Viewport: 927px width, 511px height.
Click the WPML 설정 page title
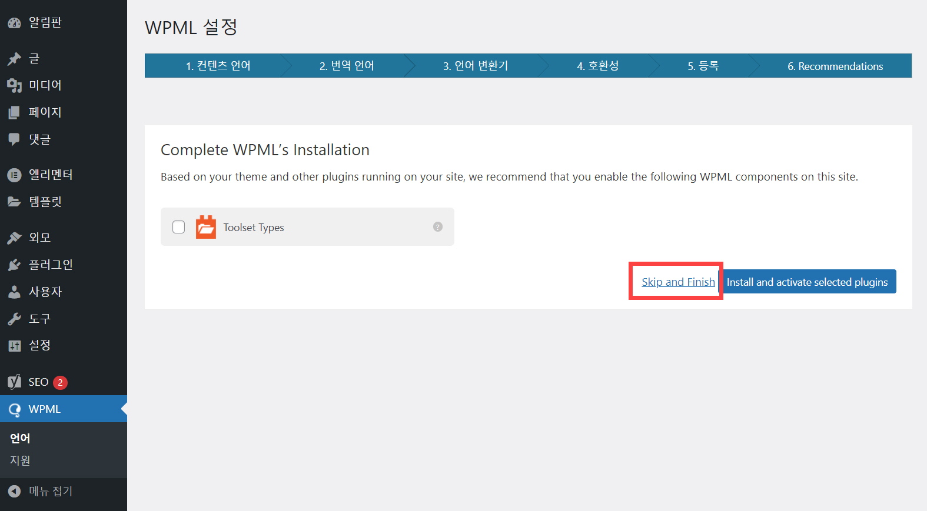click(191, 27)
